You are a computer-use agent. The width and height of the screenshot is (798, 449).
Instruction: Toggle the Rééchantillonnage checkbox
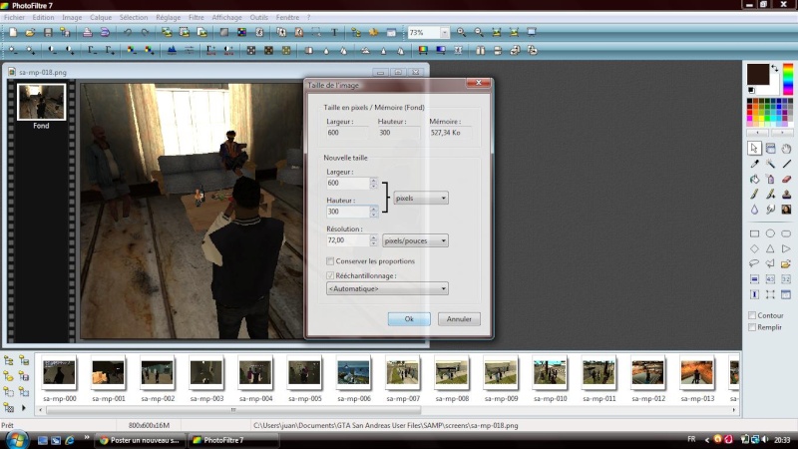tap(330, 275)
